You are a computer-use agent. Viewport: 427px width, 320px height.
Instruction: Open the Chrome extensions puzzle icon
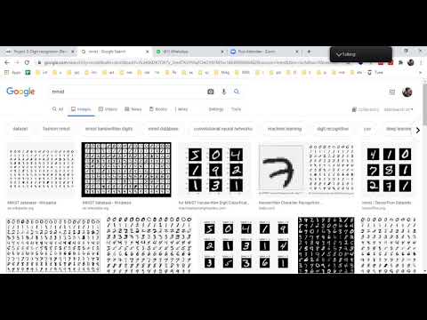(400, 62)
